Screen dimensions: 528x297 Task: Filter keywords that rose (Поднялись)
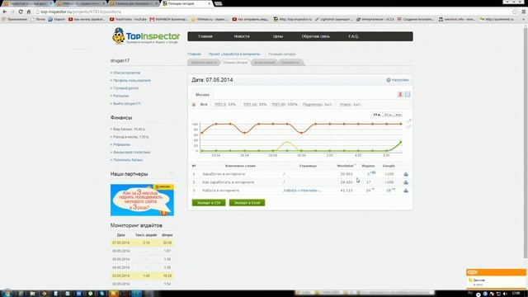pos(317,105)
